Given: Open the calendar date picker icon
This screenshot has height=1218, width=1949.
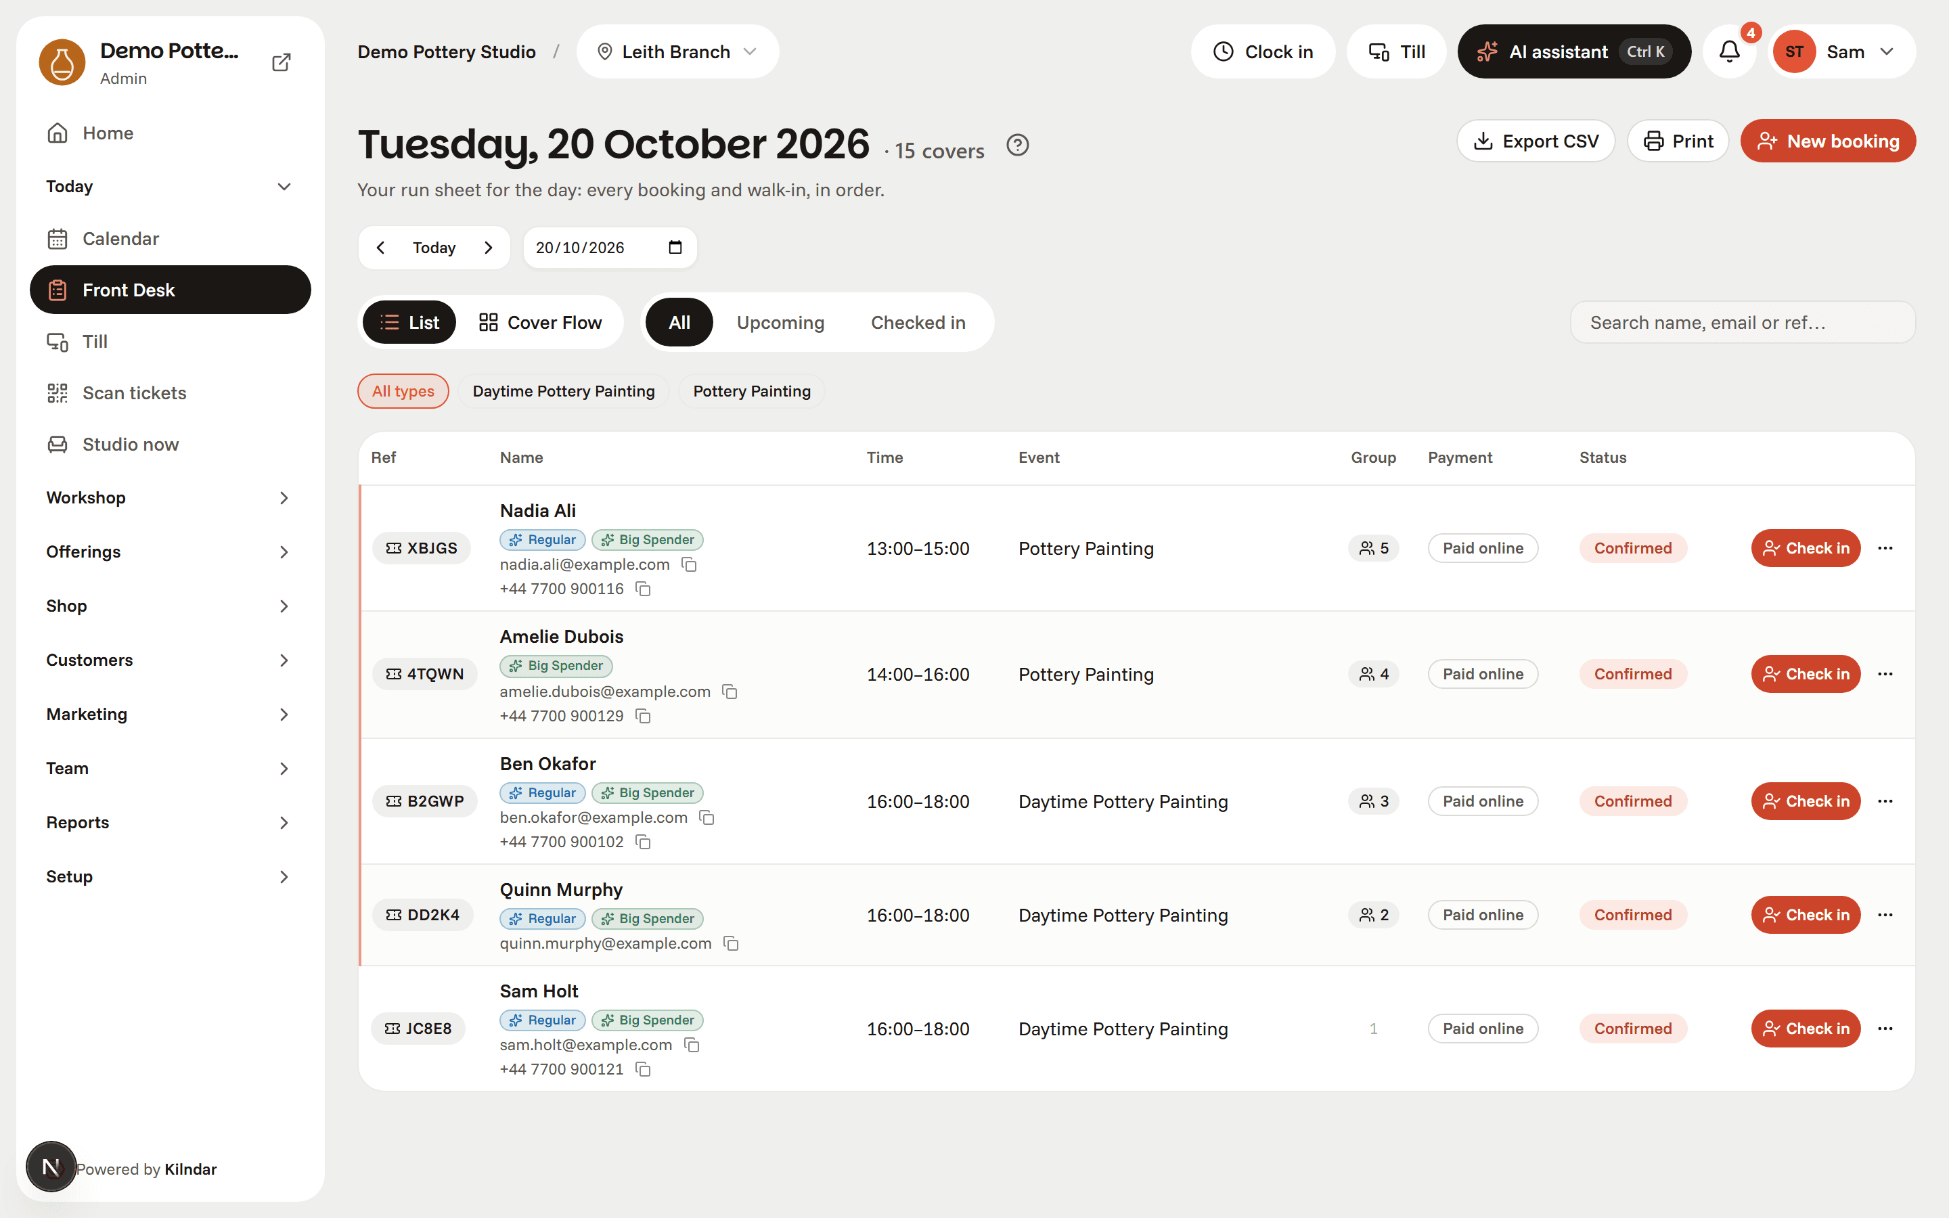Looking at the screenshot, I should [x=675, y=247].
